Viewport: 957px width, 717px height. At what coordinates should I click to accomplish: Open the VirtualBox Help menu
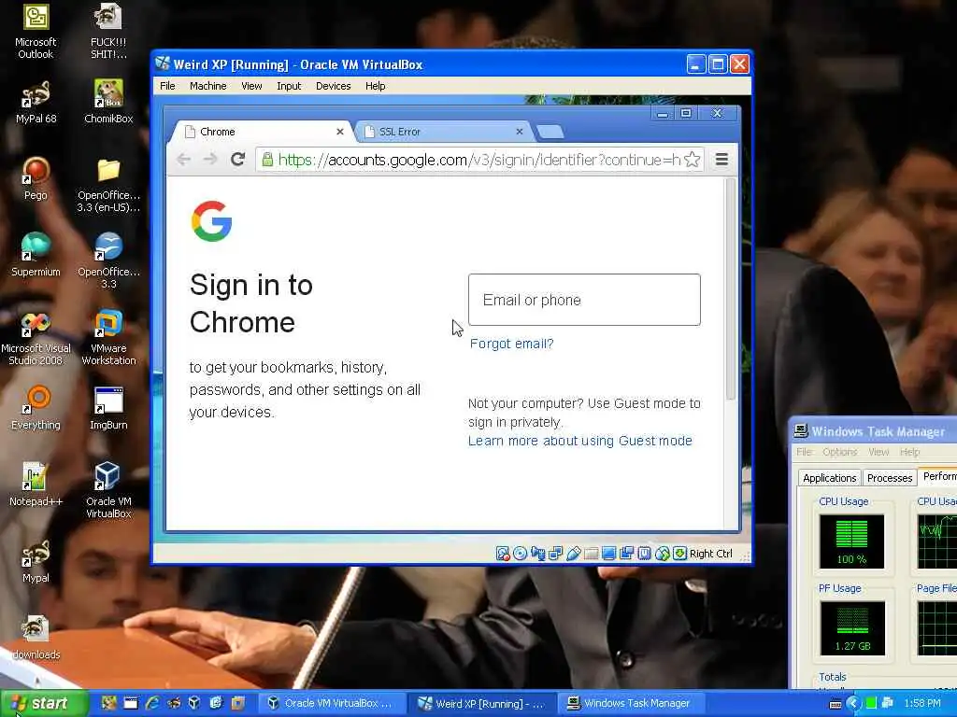click(376, 86)
